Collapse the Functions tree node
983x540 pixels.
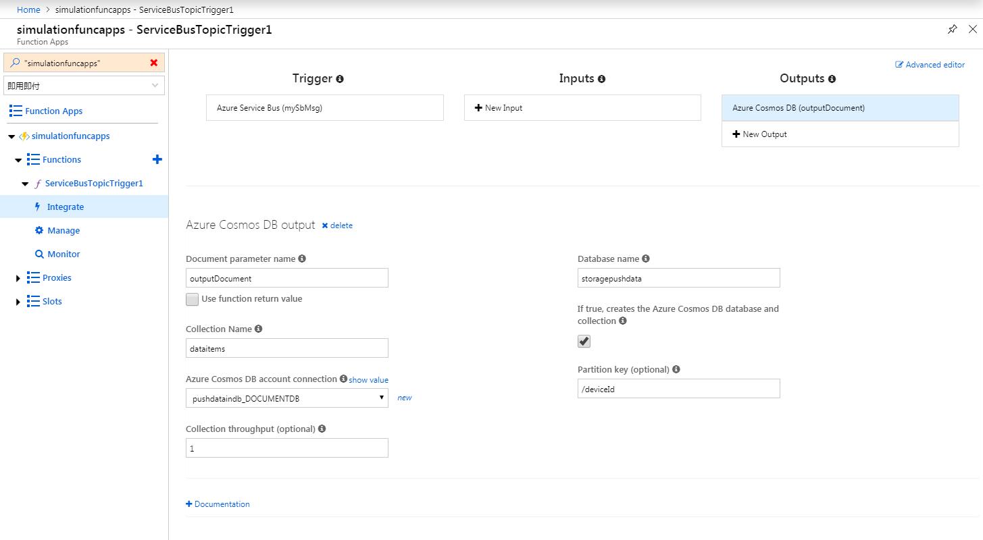coord(18,160)
